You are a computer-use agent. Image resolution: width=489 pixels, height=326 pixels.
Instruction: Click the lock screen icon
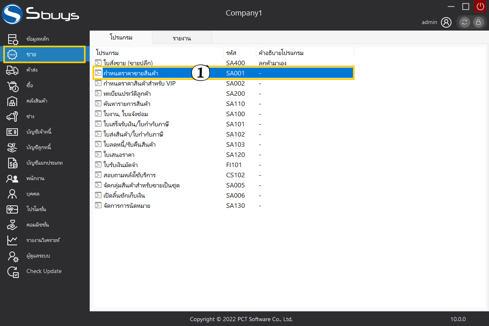click(478, 22)
